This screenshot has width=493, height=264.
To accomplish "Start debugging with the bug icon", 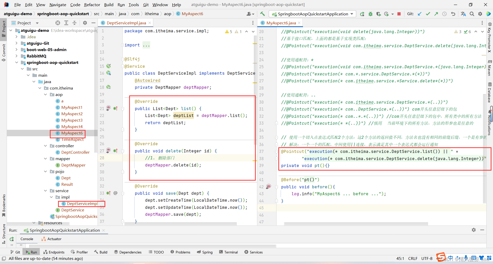I will (x=370, y=14).
